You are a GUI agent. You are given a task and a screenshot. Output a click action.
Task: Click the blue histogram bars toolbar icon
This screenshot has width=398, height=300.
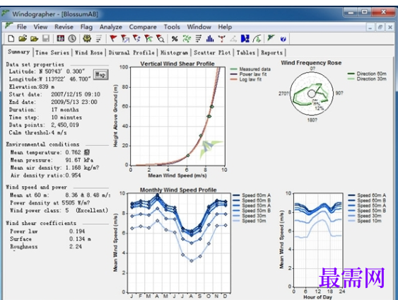pos(210,39)
